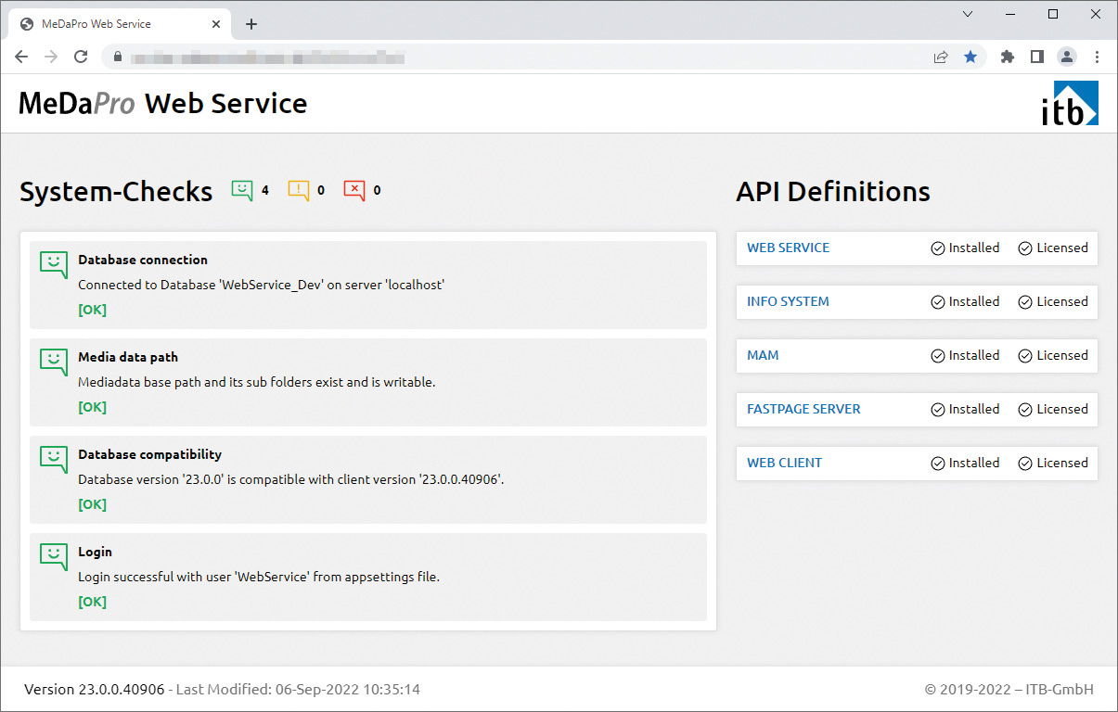Open the FASTPAGE SERVER API definition link
The width and height of the screenshot is (1118, 712).
click(803, 409)
